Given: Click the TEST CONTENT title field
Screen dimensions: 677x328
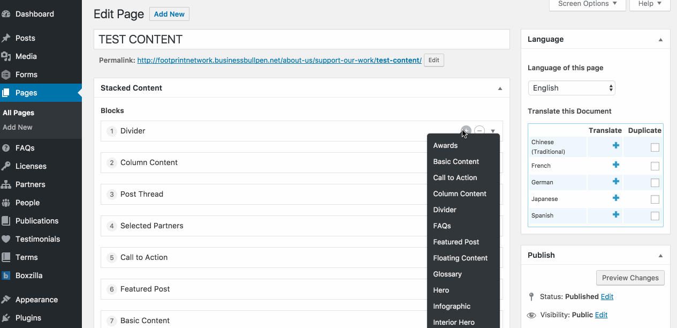Looking at the screenshot, I should coord(302,39).
